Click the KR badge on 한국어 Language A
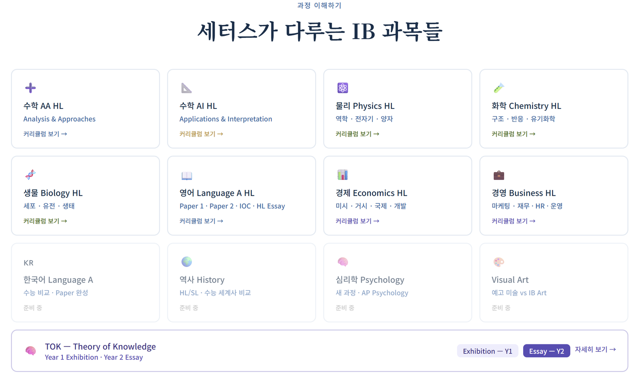637x377 pixels. (x=28, y=263)
